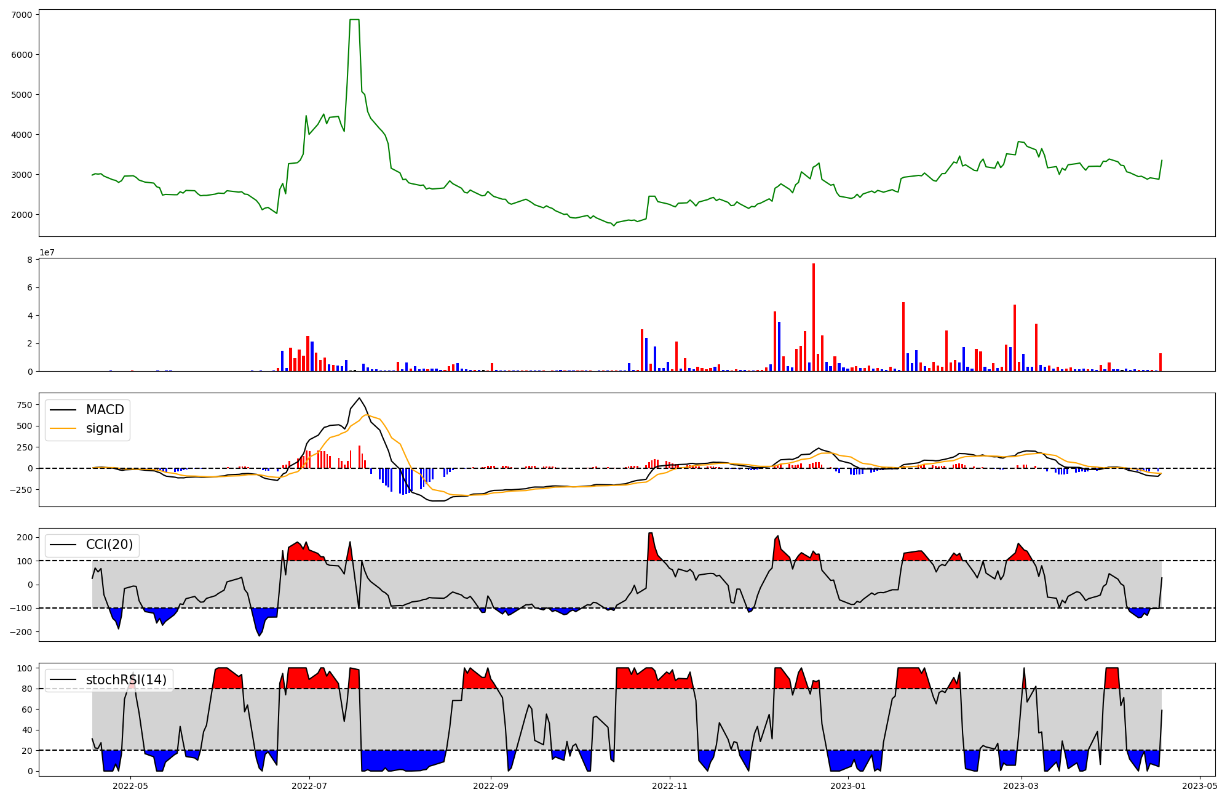Click the highest price peak near 6900

click(x=354, y=20)
